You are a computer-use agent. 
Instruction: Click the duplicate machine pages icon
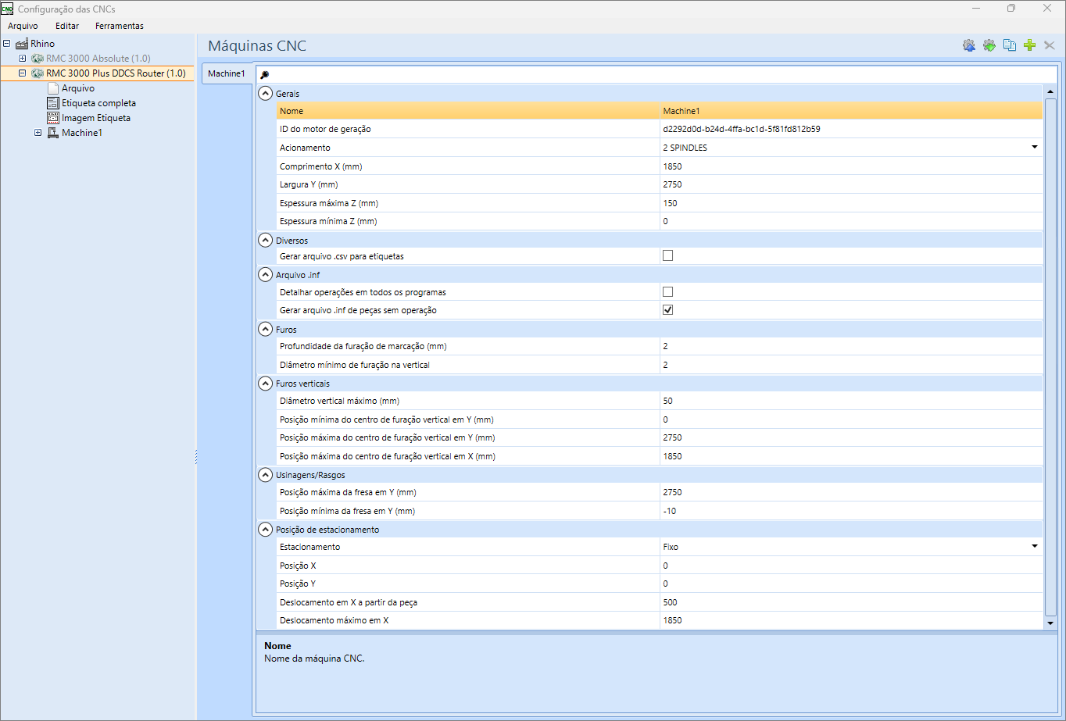[1010, 45]
